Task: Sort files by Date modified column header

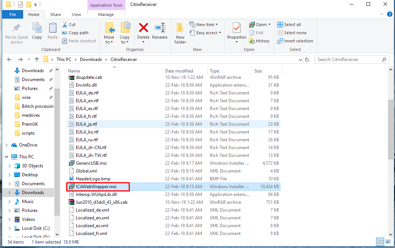Action: point(179,71)
